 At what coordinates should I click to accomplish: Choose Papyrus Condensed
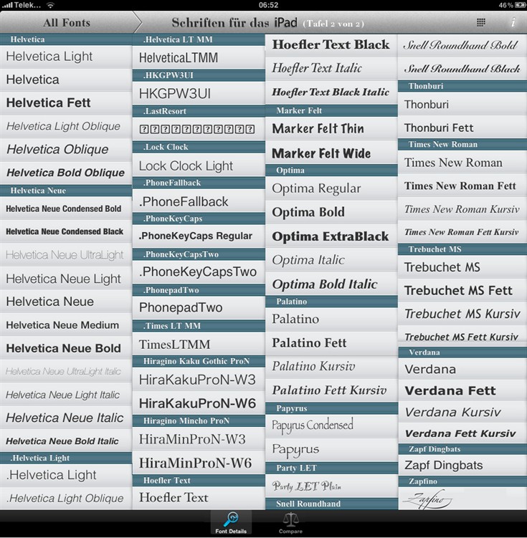[x=331, y=426]
